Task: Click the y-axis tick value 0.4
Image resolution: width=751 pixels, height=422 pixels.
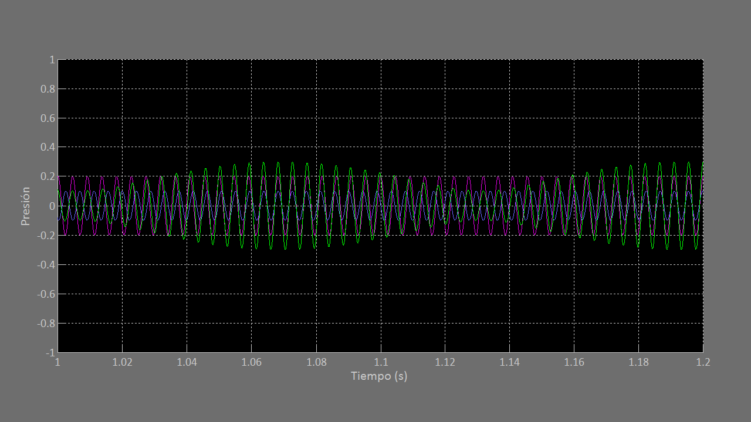Action: 48,148
